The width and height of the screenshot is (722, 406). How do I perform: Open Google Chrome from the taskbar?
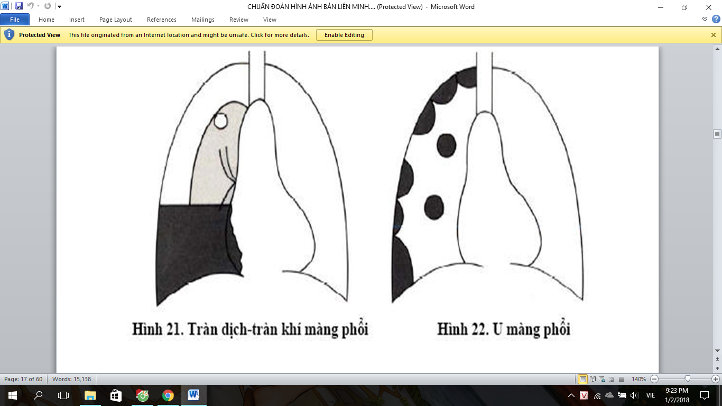tap(168, 395)
